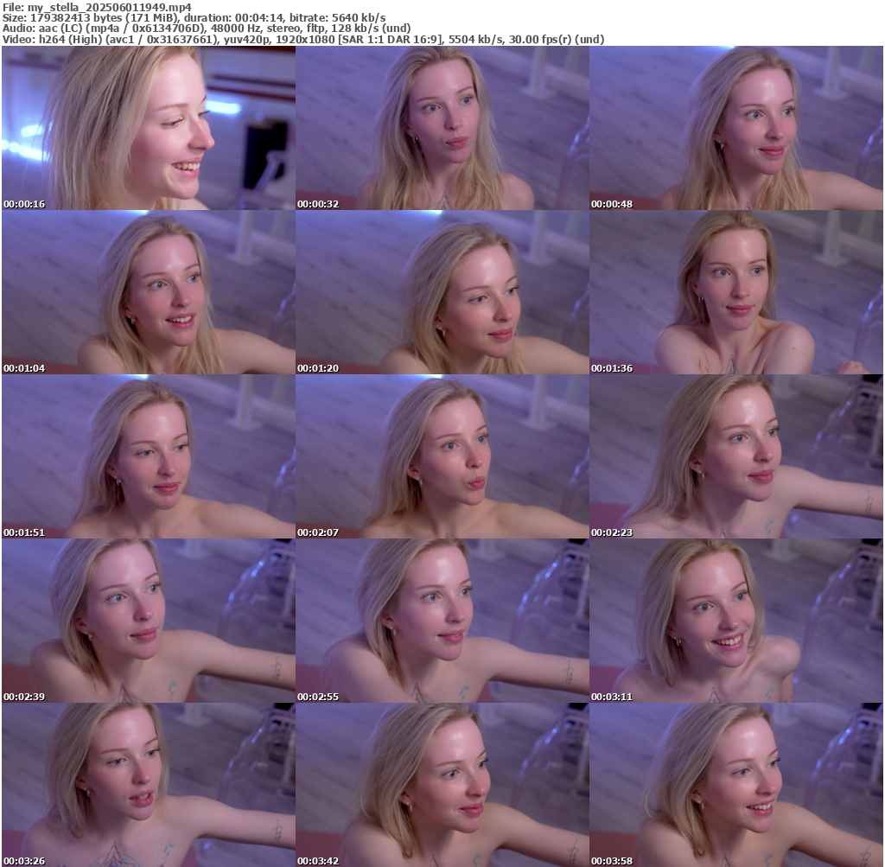Image resolution: width=885 pixels, height=867 pixels.
Task: Select the thumbnail stamped 00:00:16
Action: 149,128
